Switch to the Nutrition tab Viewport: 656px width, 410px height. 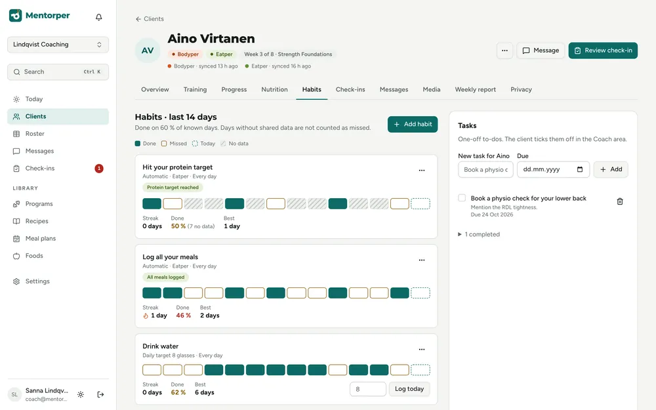[274, 89]
